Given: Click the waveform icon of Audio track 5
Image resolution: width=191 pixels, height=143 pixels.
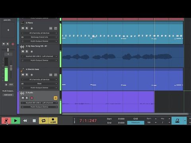Looking at the screenshot, I should click(22, 93).
